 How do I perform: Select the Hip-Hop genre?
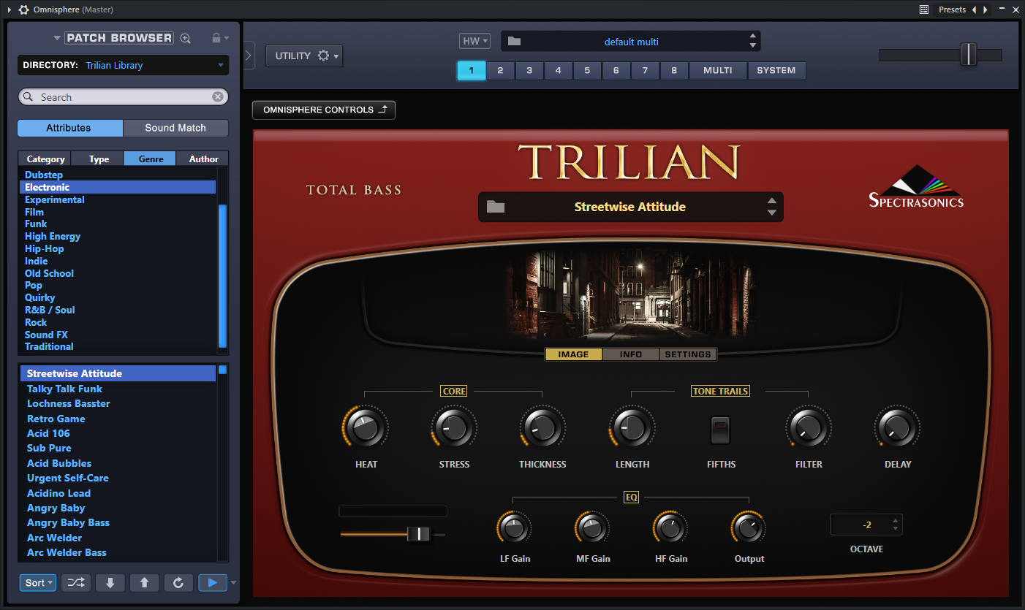[x=45, y=248]
